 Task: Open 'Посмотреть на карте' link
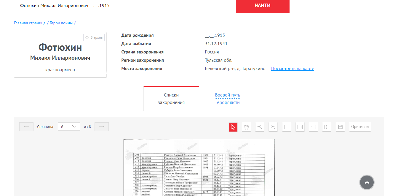292,69
